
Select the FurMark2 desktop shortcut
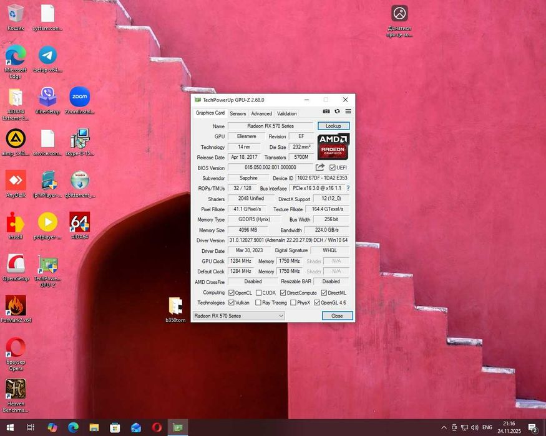click(x=16, y=306)
